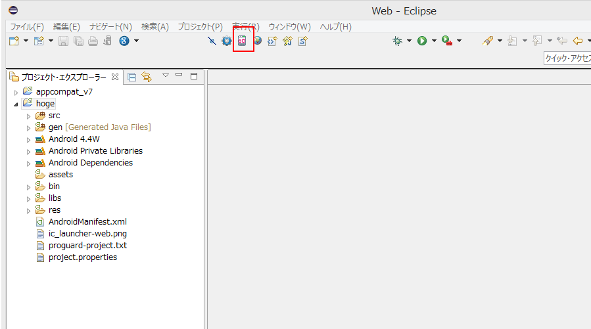The width and height of the screenshot is (591, 329).
Task: Expand the src folder
Action: [28, 116]
